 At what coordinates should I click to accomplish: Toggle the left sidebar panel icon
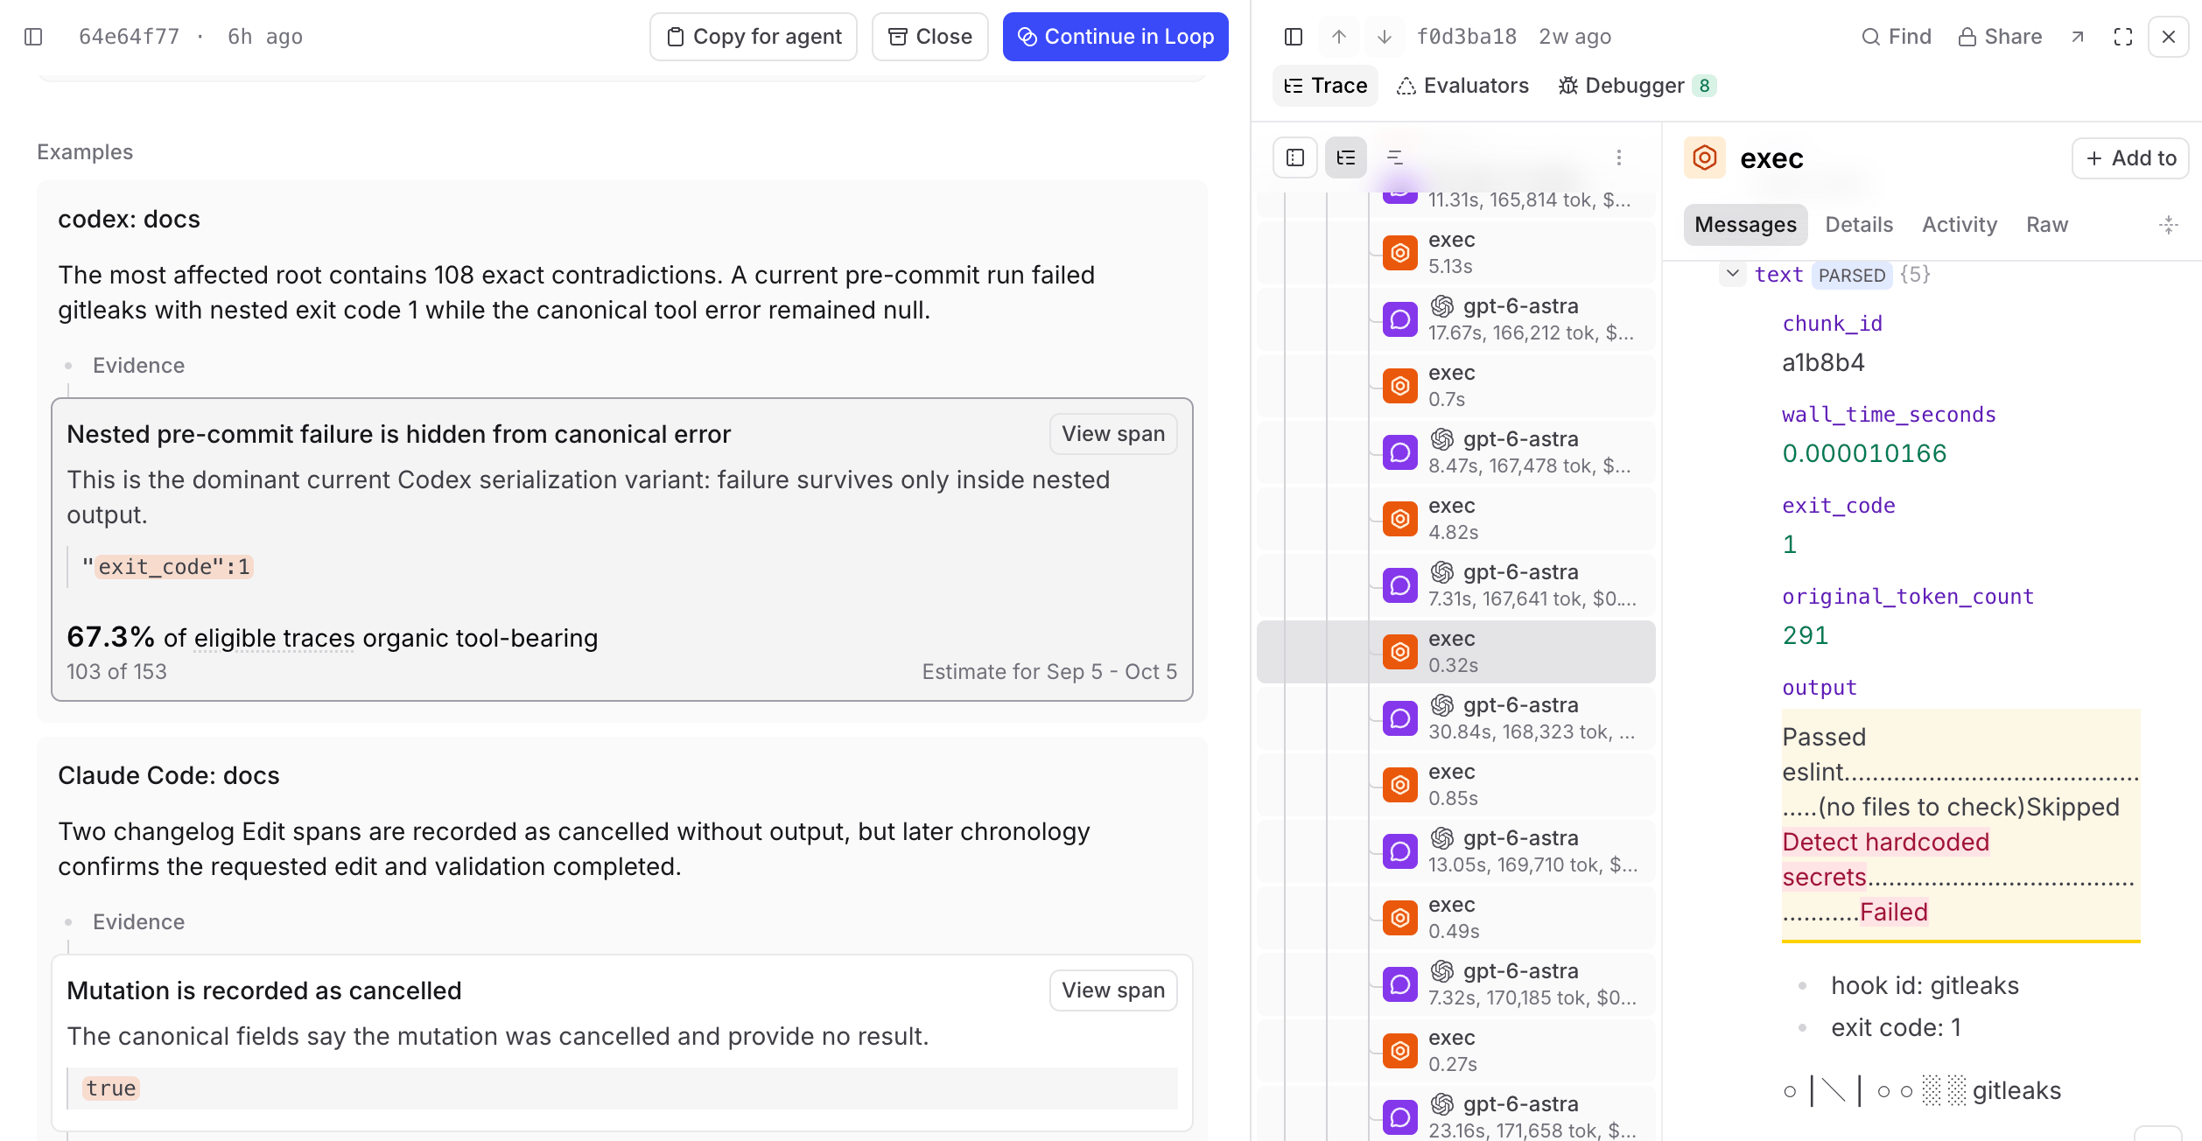coord(33,37)
